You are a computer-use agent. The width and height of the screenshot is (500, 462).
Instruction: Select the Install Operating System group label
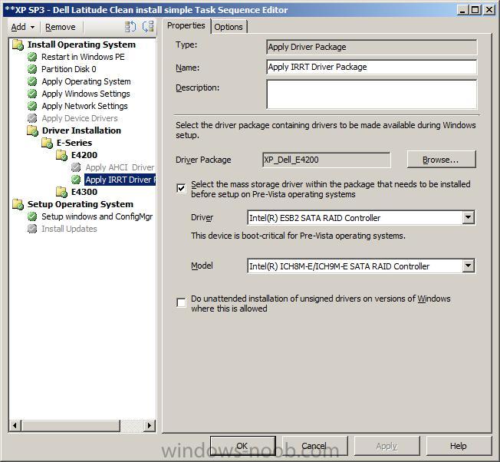pyautogui.click(x=81, y=45)
